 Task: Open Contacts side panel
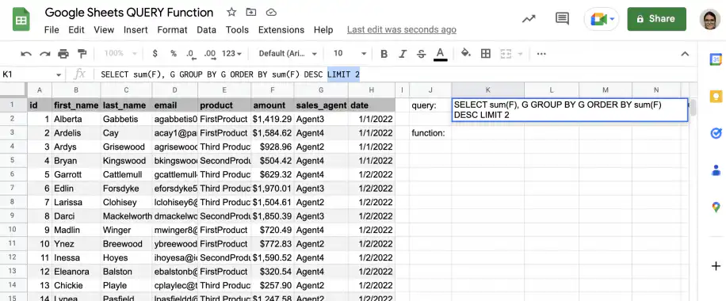tap(716, 170)
